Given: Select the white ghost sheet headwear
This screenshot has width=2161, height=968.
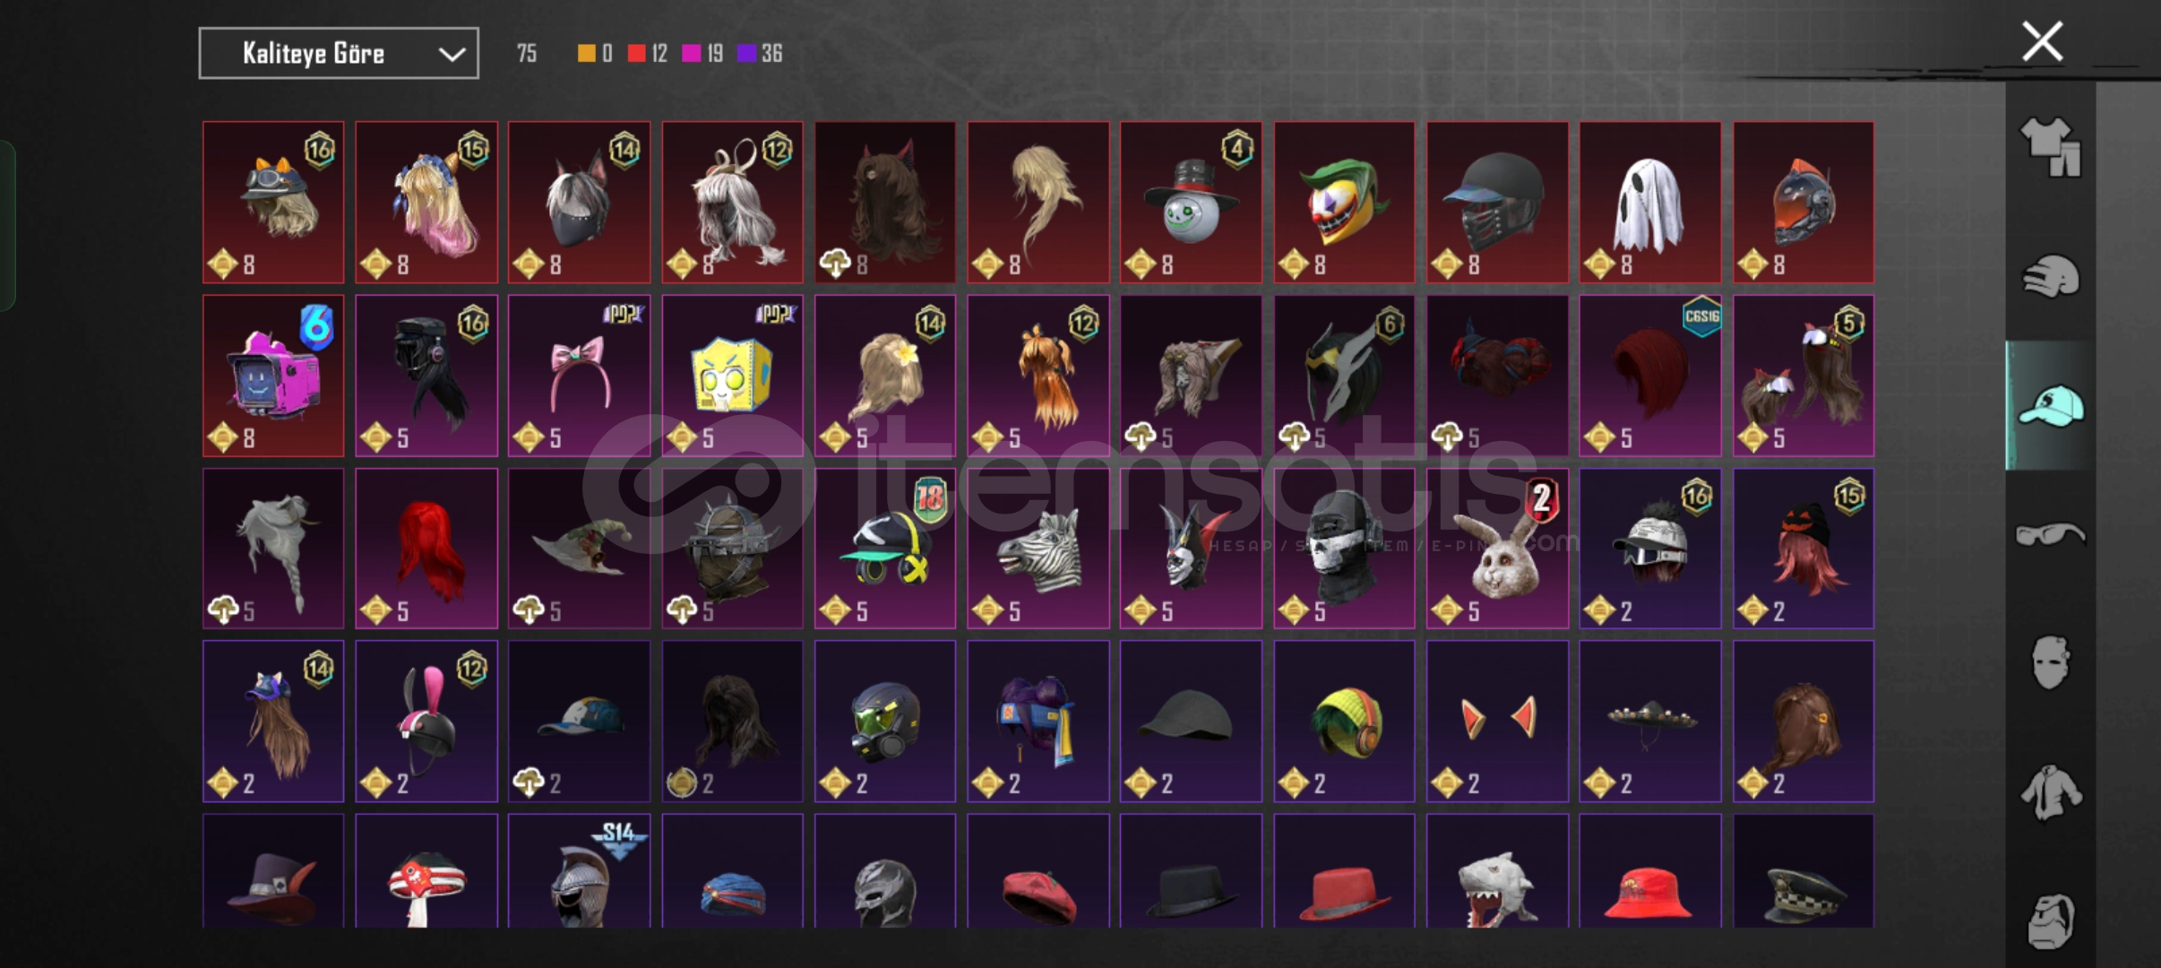Looking at the screenshot, I should point(1649,203).
